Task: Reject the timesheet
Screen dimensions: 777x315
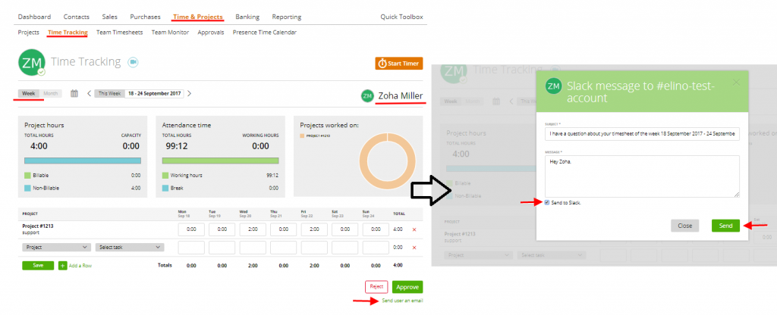Action: click(376, 287)
